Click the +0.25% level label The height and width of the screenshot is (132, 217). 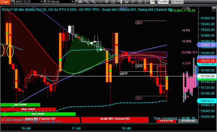[186, 41]
